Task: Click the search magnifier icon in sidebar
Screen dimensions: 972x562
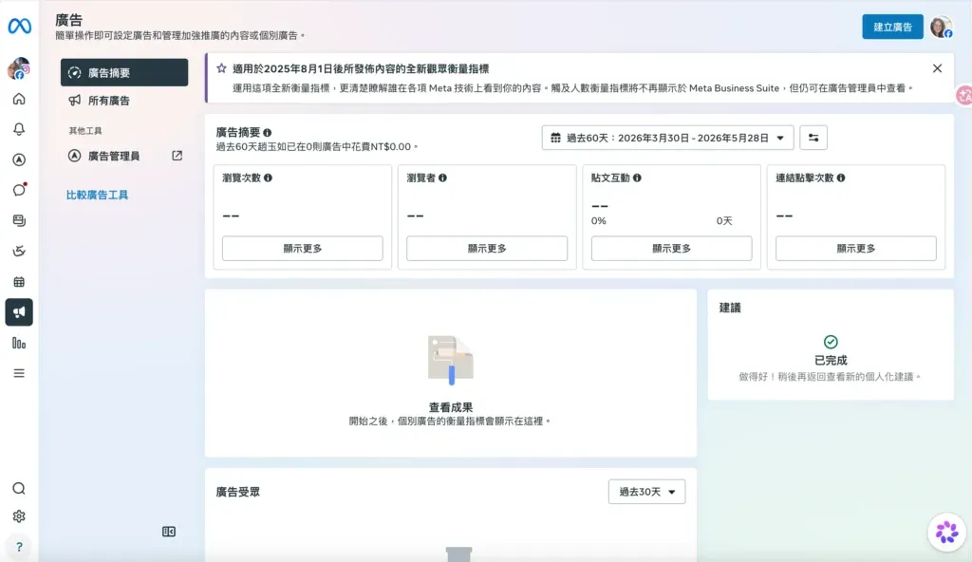Action: click(19, 489)
